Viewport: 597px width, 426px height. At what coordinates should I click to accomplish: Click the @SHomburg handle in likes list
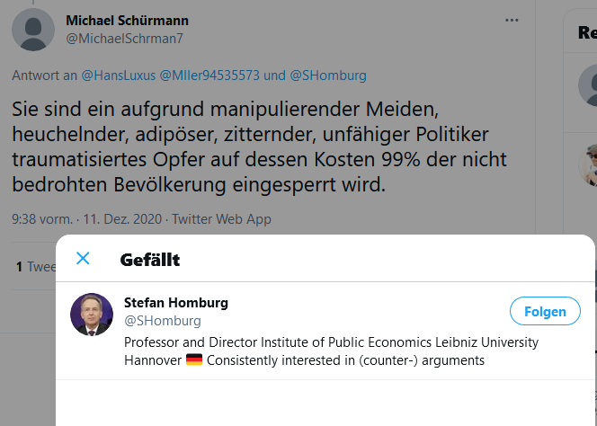[163, 321]
